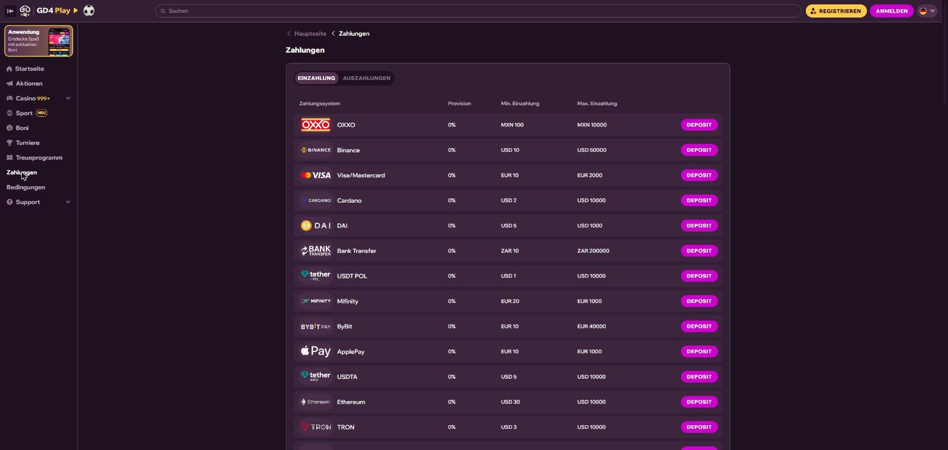The image size is (948, 450).
Task: Collapse sidebar with the top-left arrow icon
Action: 10,11
